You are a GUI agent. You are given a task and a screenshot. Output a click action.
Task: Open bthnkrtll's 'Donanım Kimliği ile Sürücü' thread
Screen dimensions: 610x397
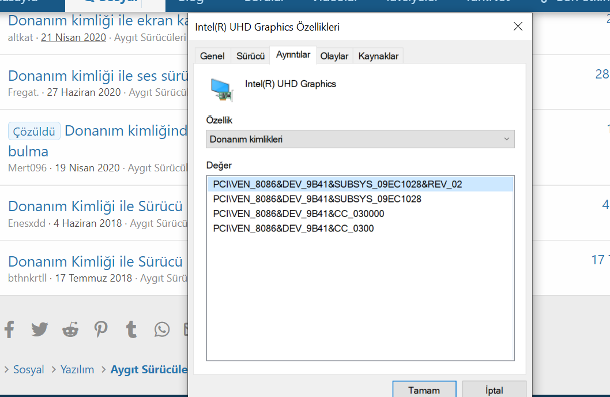click(x=95, y=261)
